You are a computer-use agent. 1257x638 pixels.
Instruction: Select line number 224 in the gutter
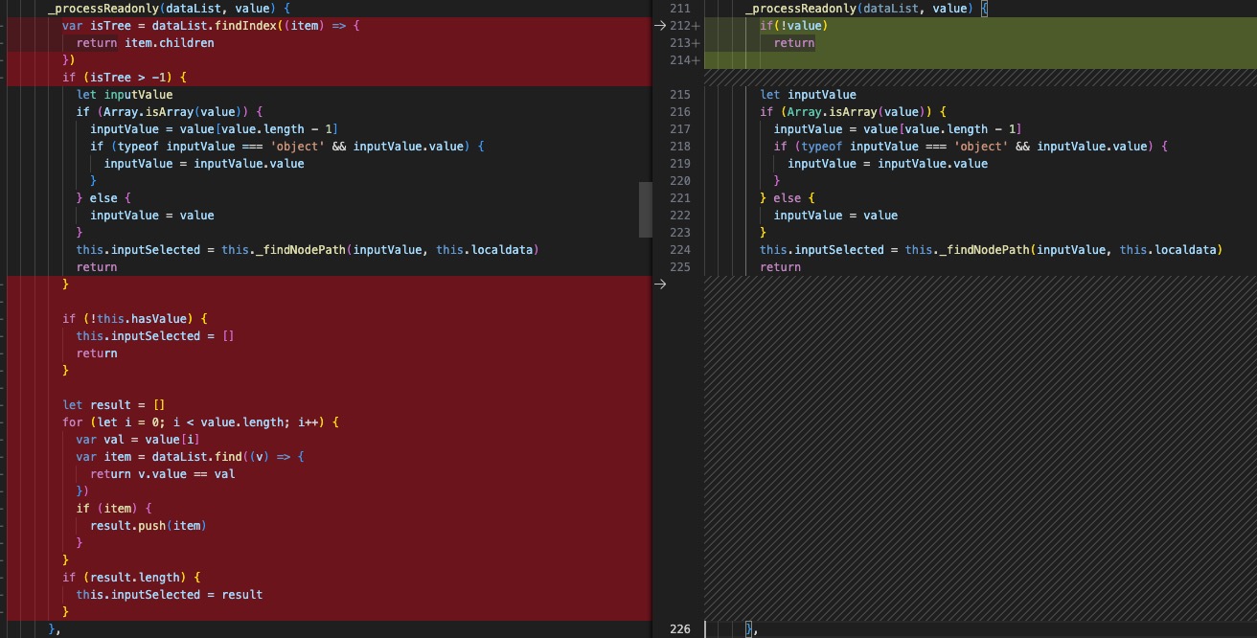click(680, 250)
